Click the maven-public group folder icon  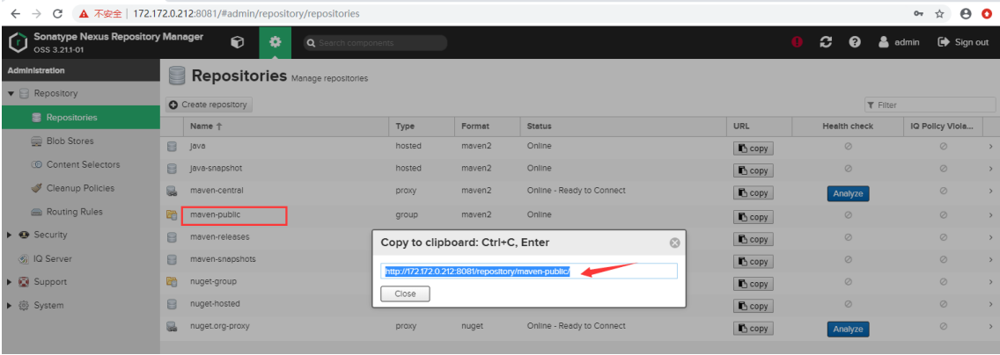(172, 215)
